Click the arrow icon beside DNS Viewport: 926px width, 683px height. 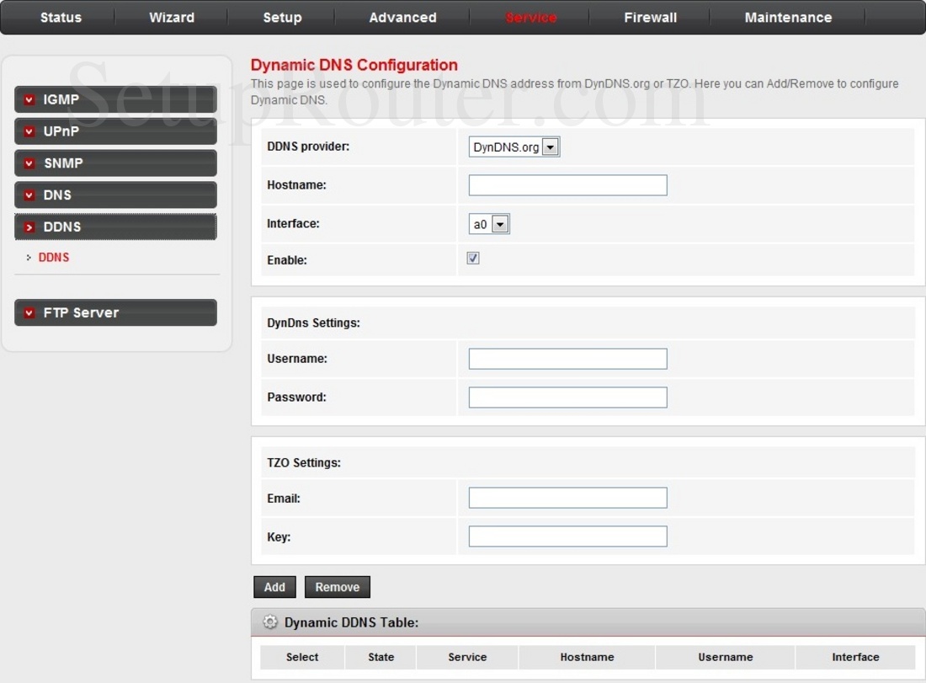[x=29, y=195]
